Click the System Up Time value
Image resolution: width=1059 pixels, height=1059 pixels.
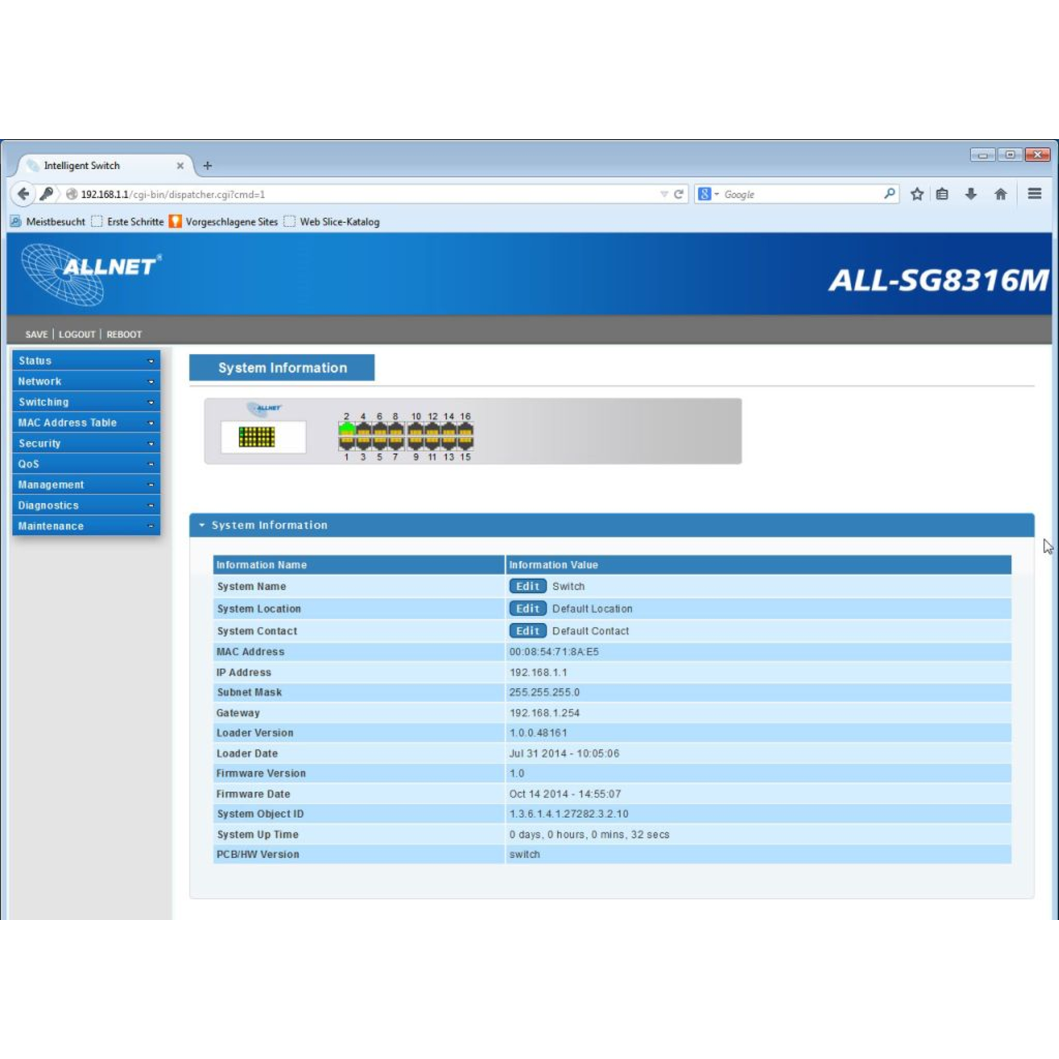coord(589,835)
